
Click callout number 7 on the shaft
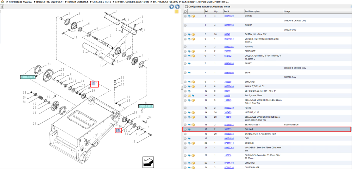[x=110, y=36]
